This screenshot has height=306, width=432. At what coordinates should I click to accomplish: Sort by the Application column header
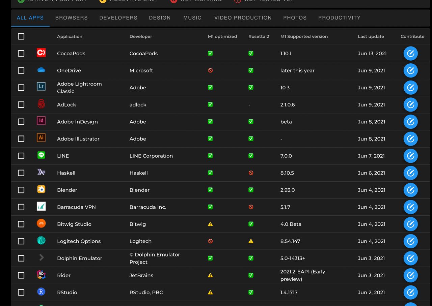(x=70, y=36)
